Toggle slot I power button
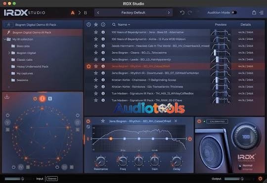The image size is (267, 183). [x=35, y=98]
